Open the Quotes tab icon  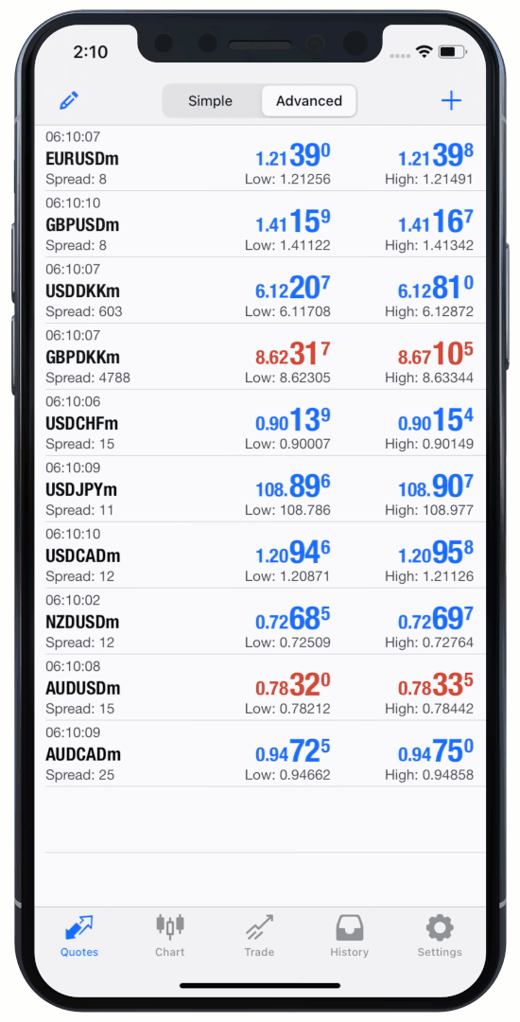(x=79, y=926)
